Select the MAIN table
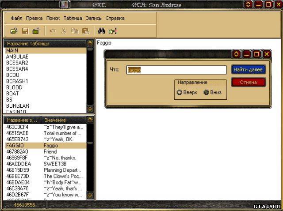The image size is (283, 211). coord(46,50)
